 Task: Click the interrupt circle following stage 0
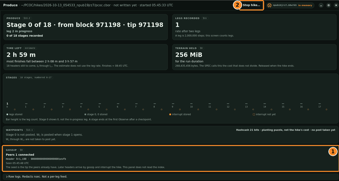15,110
